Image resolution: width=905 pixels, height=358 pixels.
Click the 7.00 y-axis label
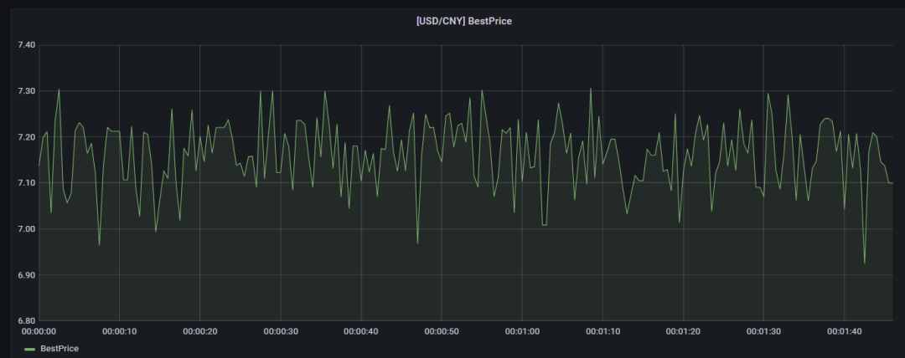click(x=27, y=229)
